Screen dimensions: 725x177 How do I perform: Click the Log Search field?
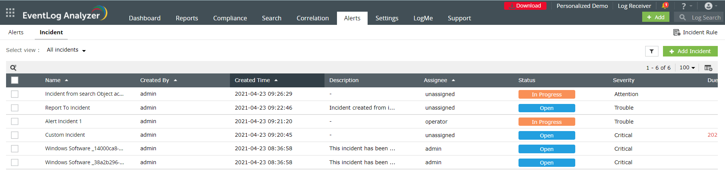point(705,17)
